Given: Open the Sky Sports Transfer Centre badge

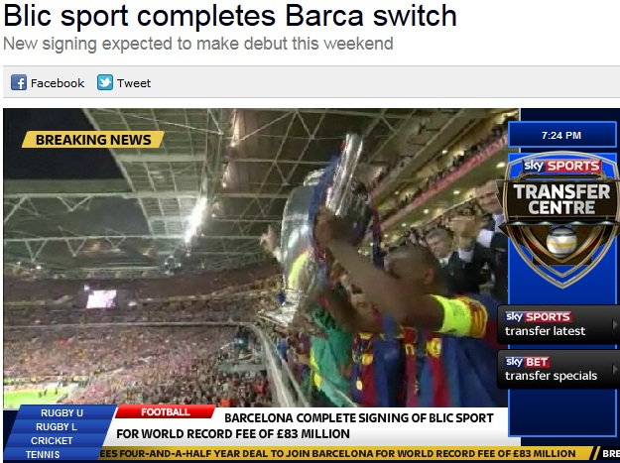Looking at the screenshot, I should coord(560,220).
